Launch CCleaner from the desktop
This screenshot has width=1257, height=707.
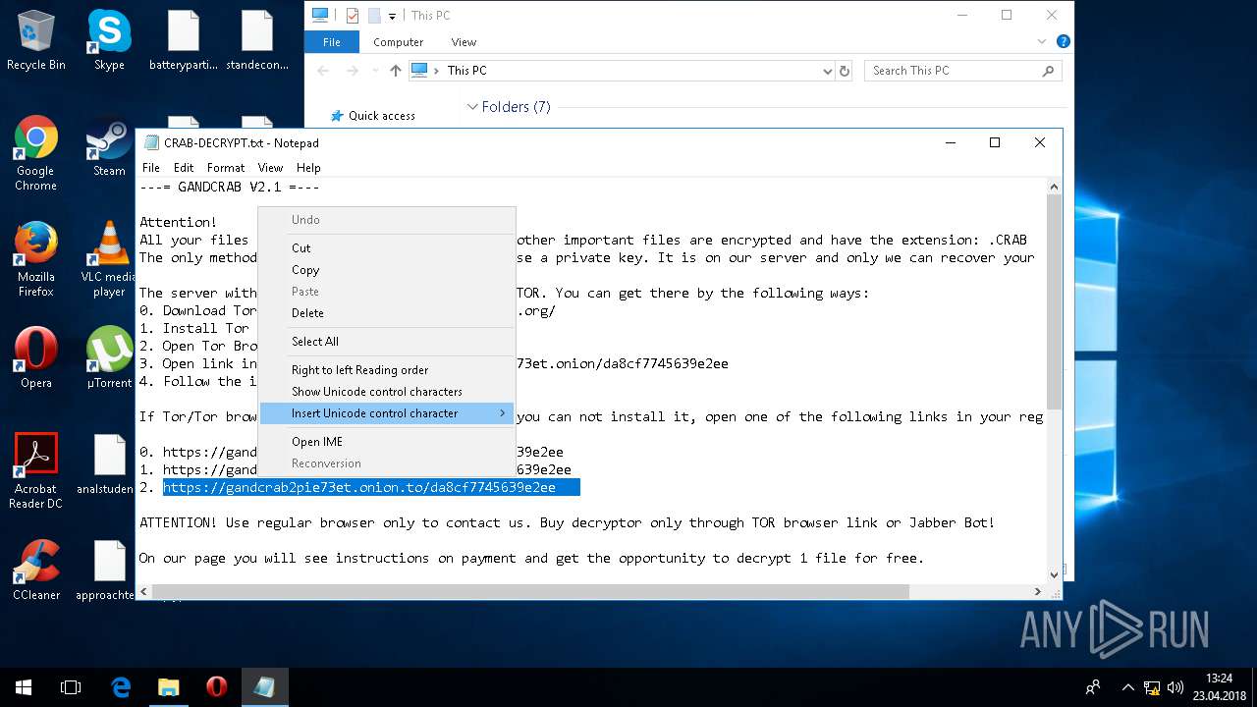(36, 571)
